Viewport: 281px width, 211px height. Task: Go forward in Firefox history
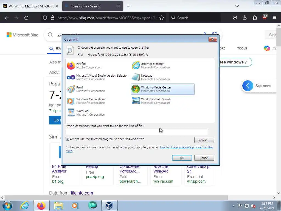16,18
